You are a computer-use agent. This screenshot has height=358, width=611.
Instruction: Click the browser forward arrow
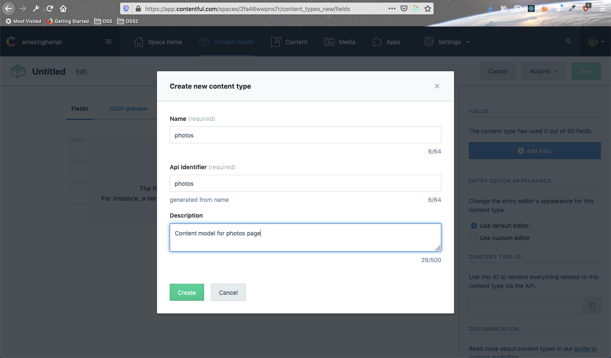pyautogui.click(x=22, y=8)
